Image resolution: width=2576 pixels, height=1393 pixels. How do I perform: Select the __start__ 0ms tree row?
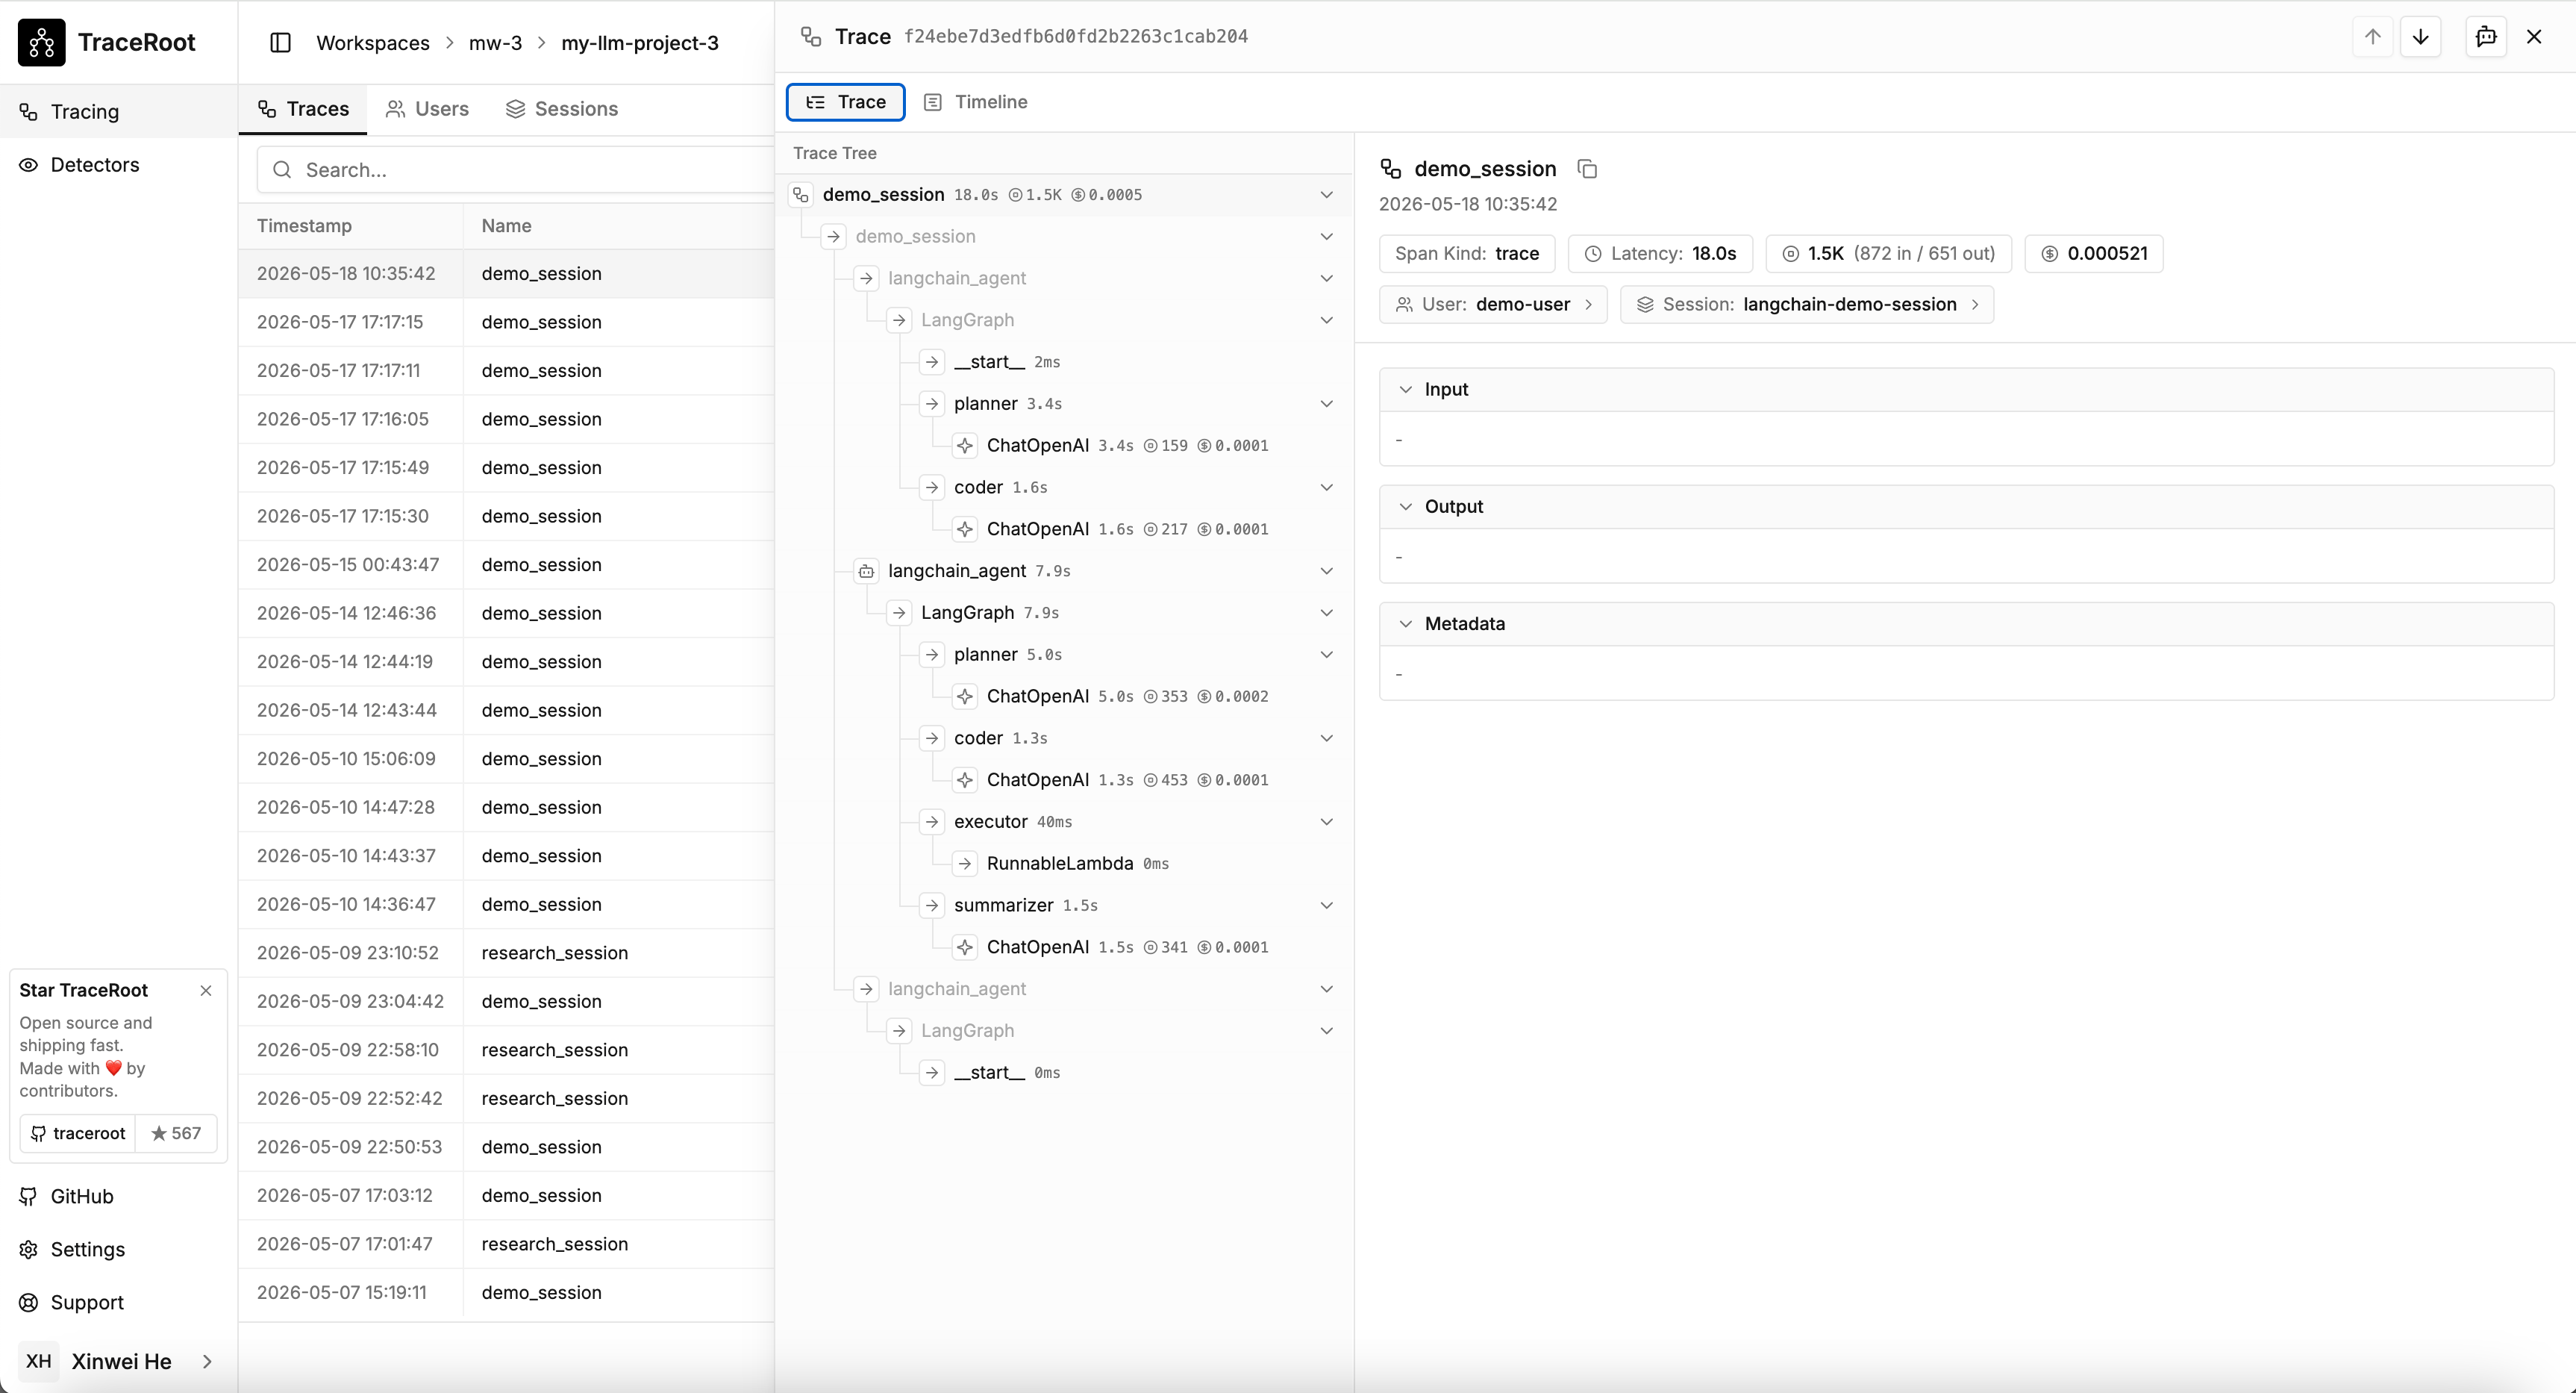click(1064, 1072)
